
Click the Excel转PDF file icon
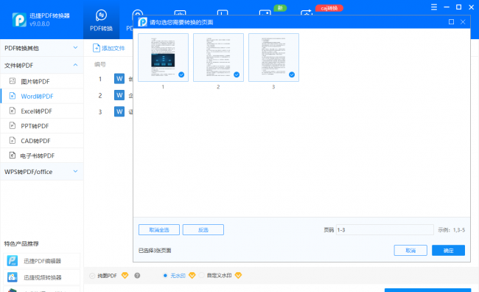pos(13,111)
